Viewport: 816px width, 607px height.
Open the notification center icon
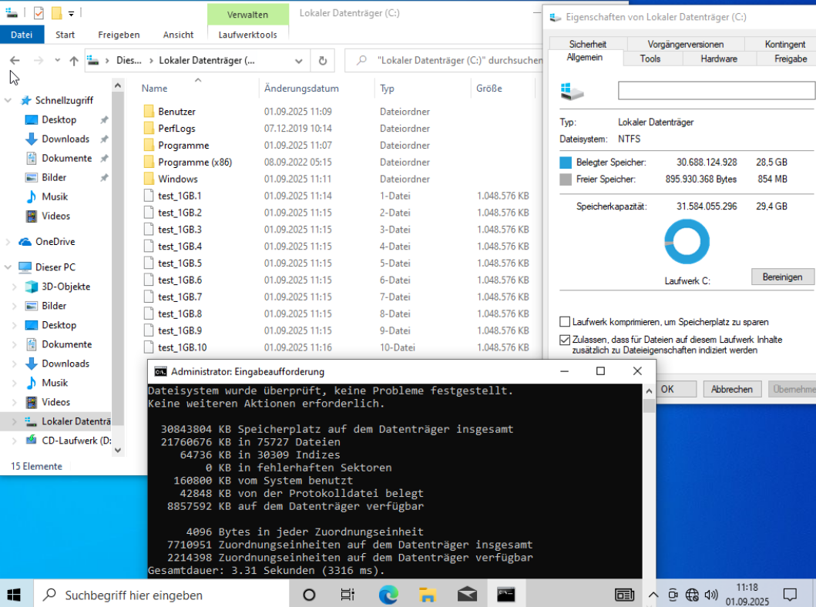click(790, 594)
